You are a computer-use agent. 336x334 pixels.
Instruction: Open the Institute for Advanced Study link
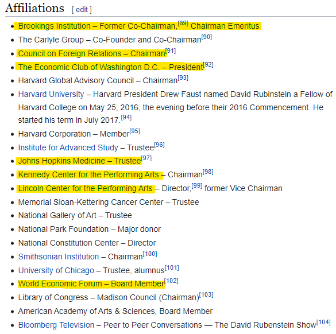68,147
